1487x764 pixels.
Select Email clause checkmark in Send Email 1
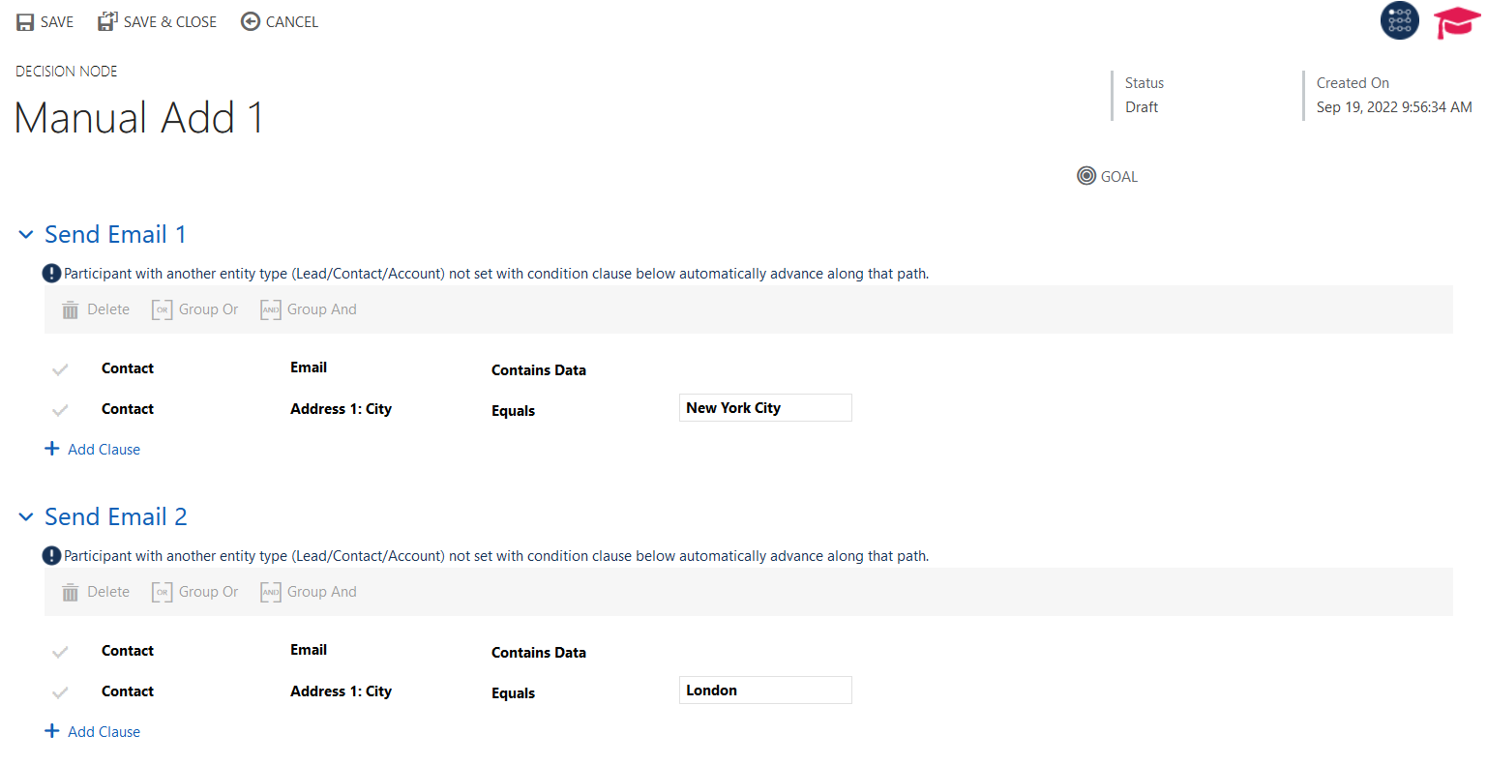(60, 369)
